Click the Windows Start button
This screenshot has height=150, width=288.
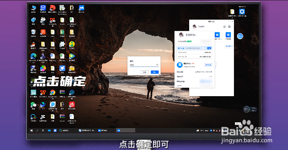click(x=32, y=130)
